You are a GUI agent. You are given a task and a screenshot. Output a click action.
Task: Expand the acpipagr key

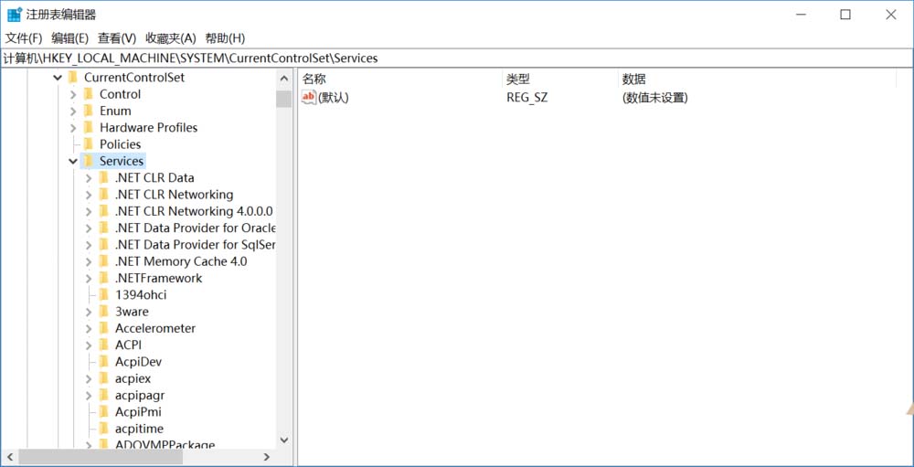point(89,396)
